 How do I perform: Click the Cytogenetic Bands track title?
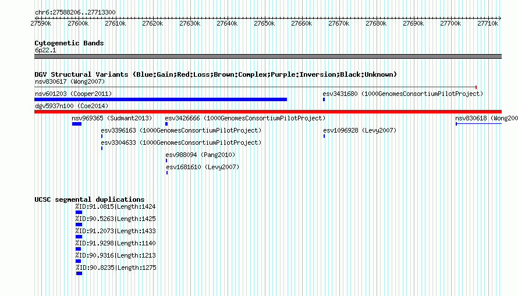(x=69, y=43)
